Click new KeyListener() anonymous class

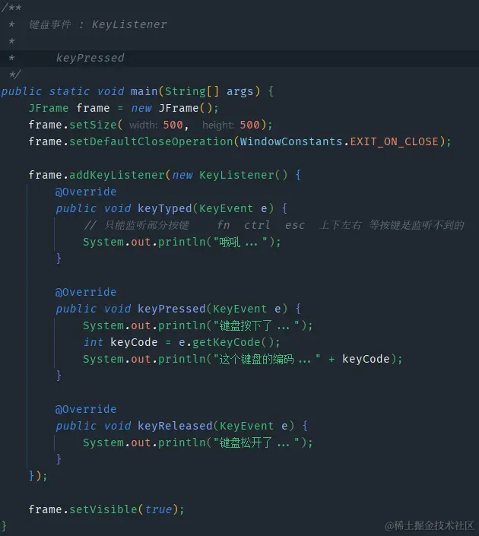[230, 175]
